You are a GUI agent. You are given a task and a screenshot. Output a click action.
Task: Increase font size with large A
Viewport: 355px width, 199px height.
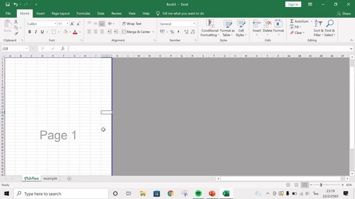[72, 24]
